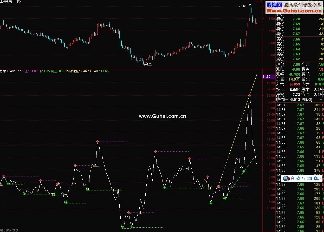Image resolution: width=324 pixels, height=232 pixels.
Task: Click the 向上: 0.00 indicator value
Action: 58,71
